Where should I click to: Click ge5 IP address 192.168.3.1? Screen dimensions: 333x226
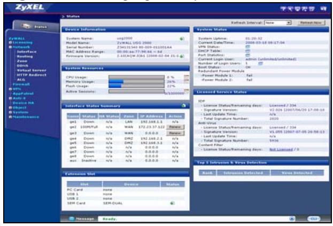152,143
